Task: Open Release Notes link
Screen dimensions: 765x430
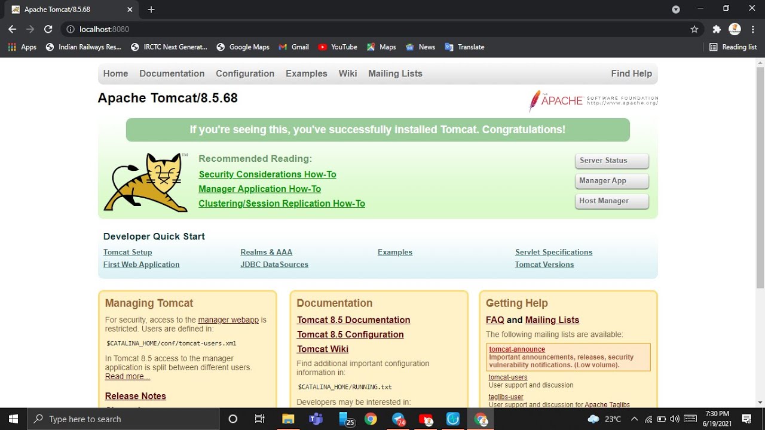Action: (136, 396)
